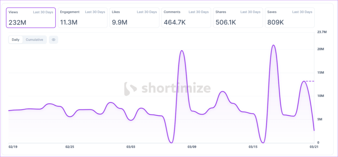Image resolution: width=338 pixels, height=157 pixels.
Task: Toggle the eye visibility icon
Action: [x=53, y=40]
